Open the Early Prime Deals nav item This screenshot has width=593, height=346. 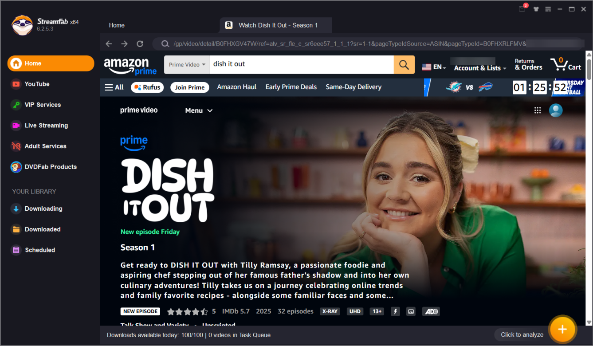[291, 87]
